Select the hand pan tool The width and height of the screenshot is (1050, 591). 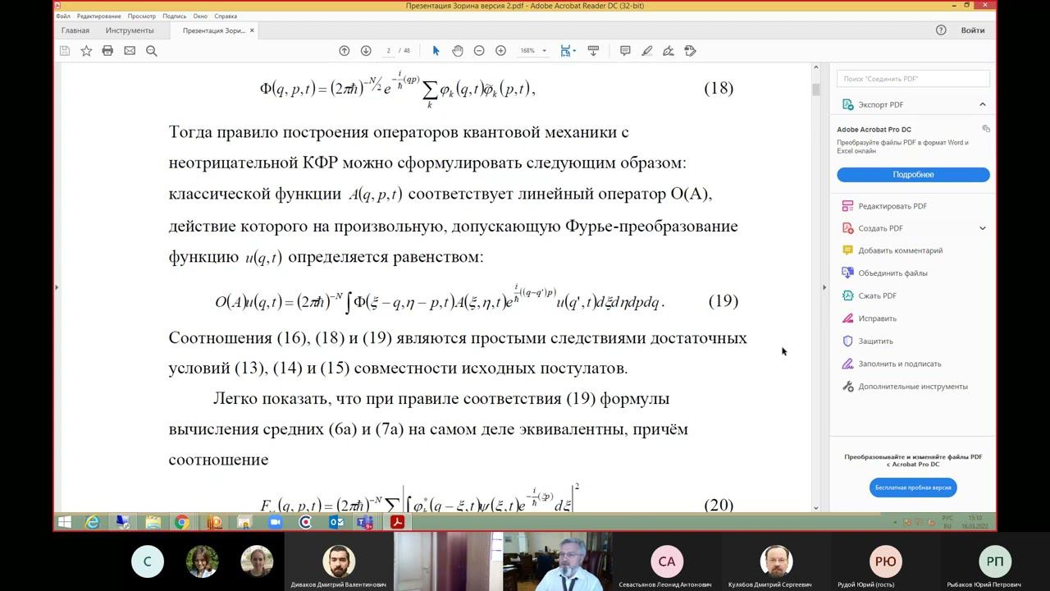[x=458, y=51]
